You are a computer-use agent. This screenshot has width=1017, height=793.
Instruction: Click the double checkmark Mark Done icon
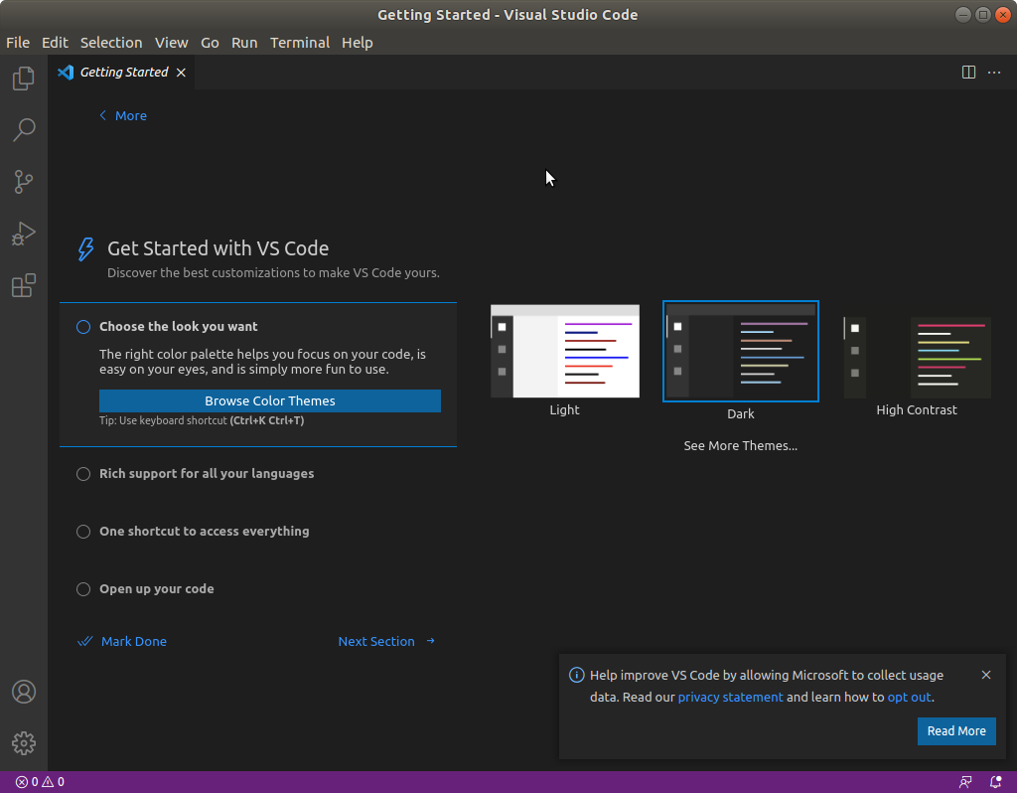[x=85, y=641]
